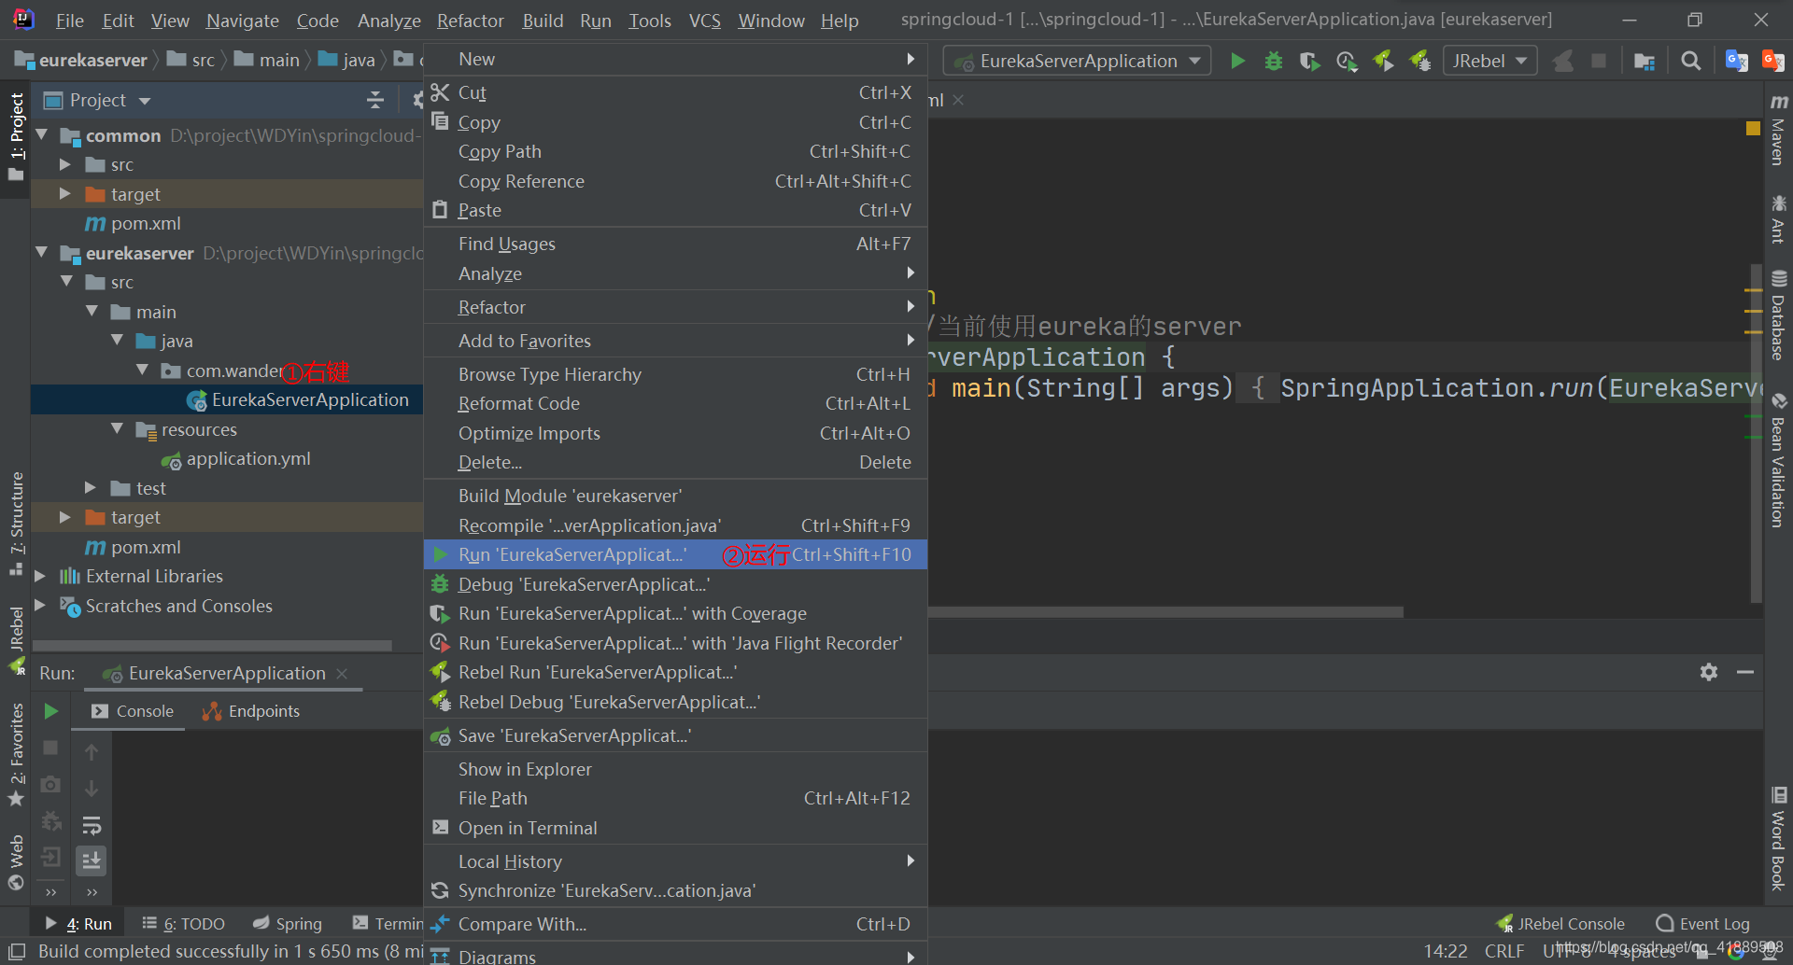Click the 4: Run bottom tool button
This screenshot has height=965, width=1793.
[78, 924]
